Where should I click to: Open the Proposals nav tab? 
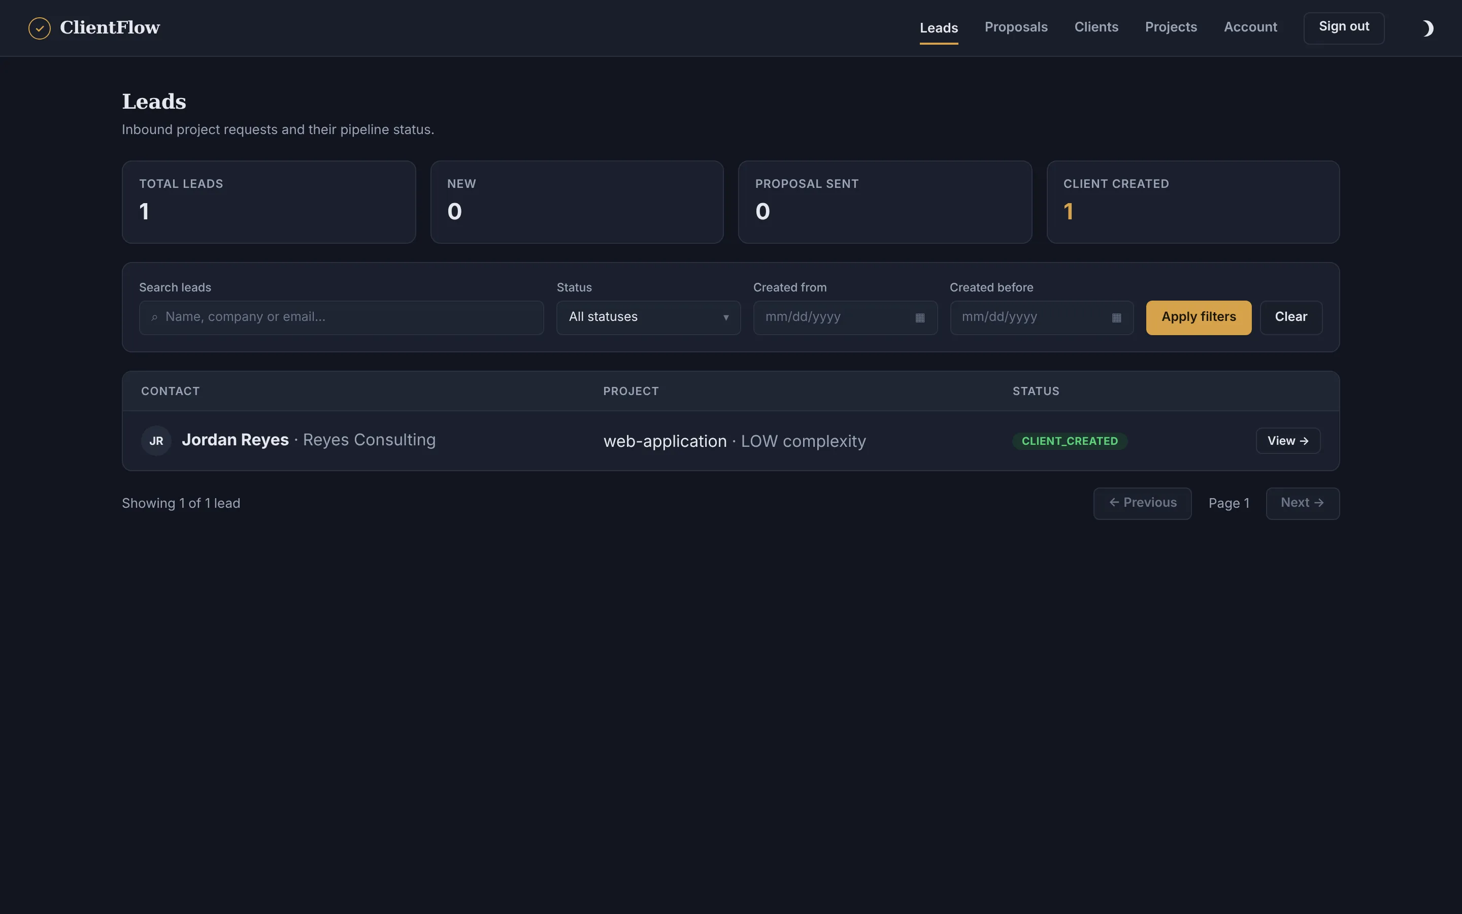point(1016,27)
